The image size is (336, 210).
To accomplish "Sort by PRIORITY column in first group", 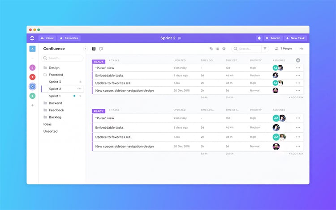I will pyautogui.click(x=256, y=60).
